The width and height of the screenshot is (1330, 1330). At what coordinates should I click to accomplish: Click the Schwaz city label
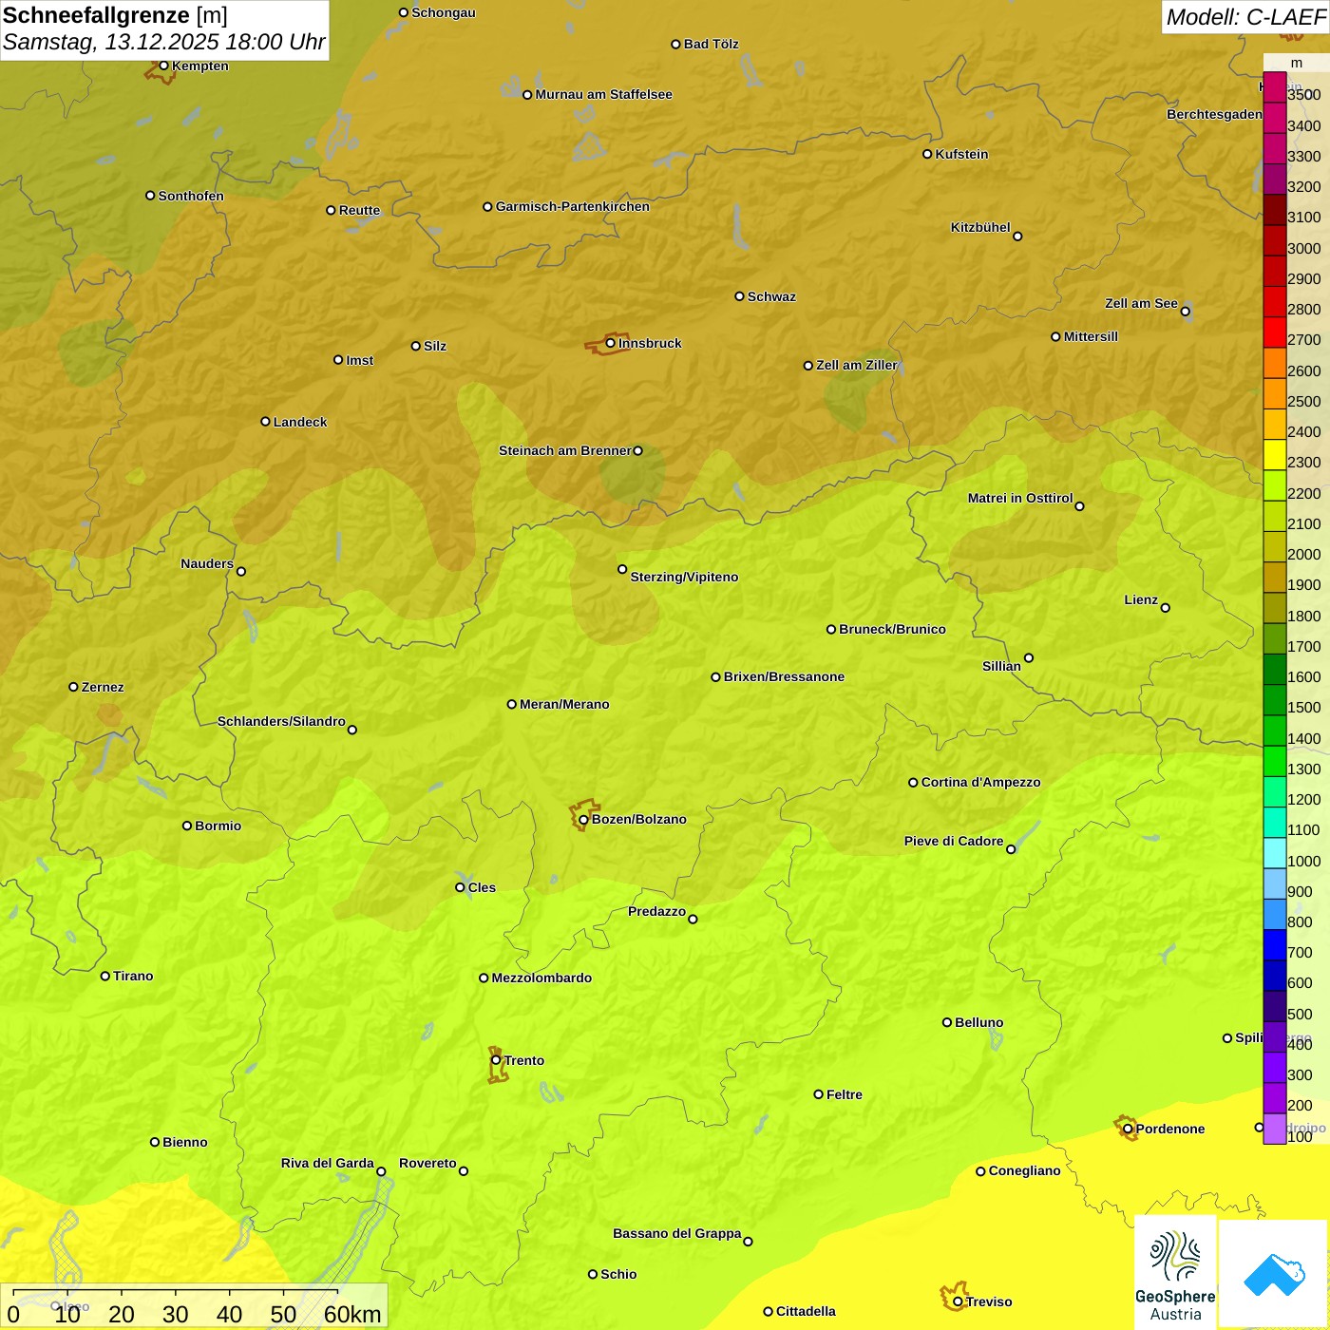(x=771, y=296)
